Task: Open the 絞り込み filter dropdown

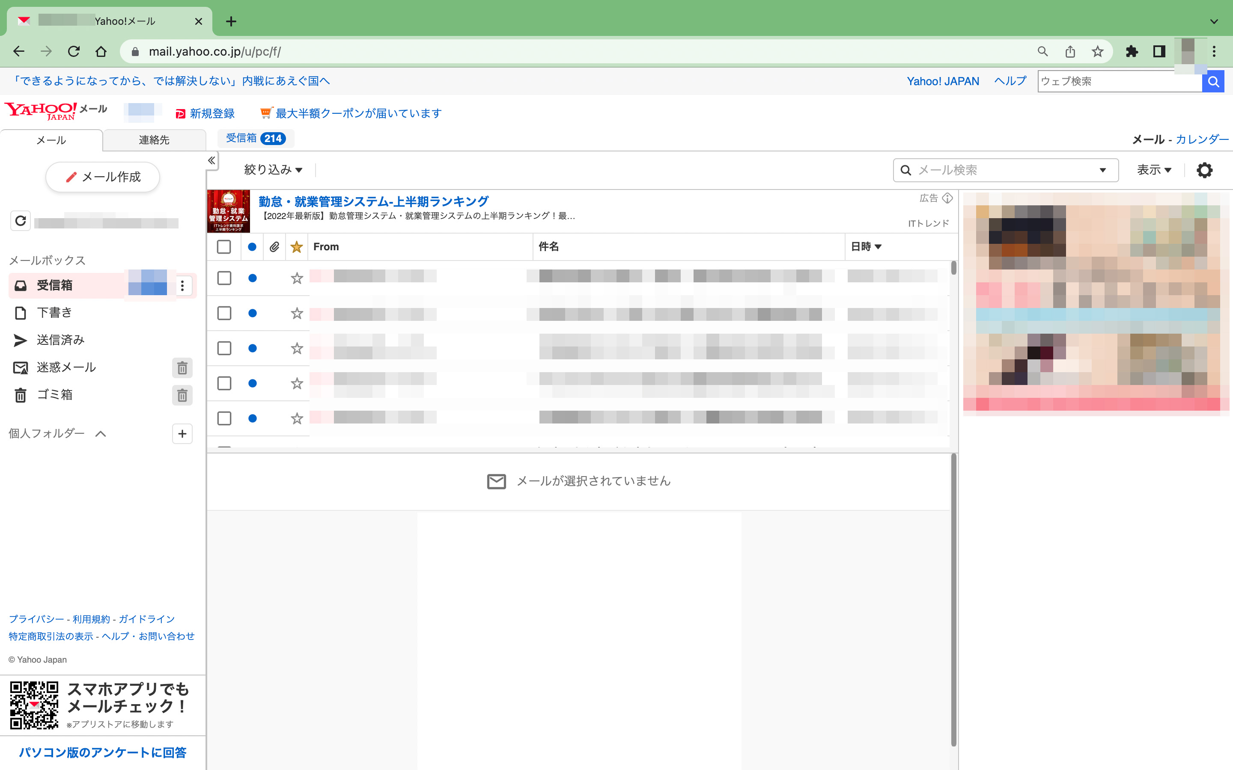Action: pos(273,169)
